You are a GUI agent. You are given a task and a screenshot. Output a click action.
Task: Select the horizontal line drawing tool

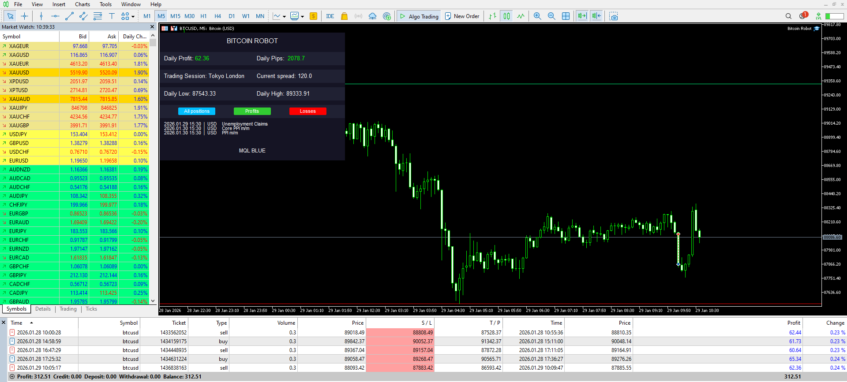(x=55, y=16)
